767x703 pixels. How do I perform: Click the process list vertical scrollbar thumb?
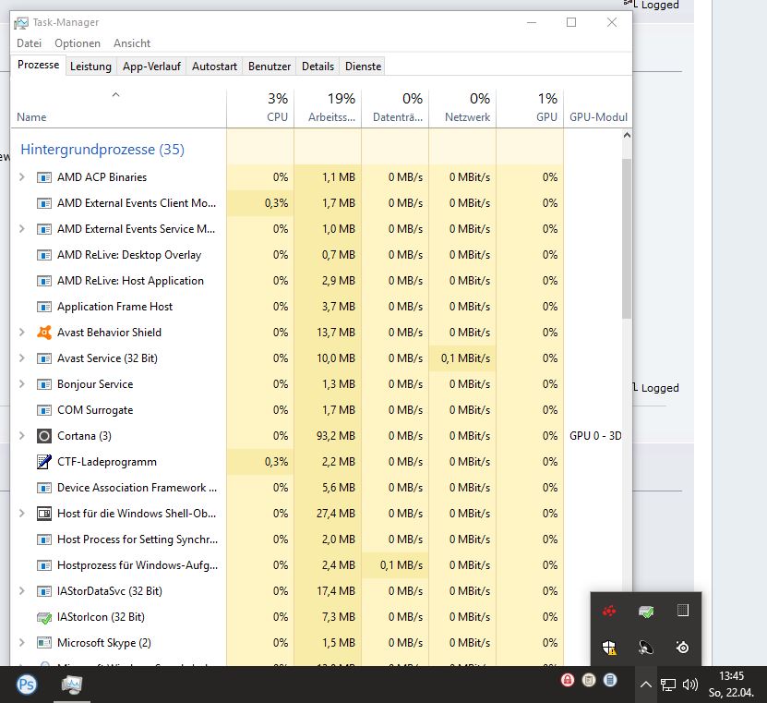pyautogui.click(x=627, y=238)
